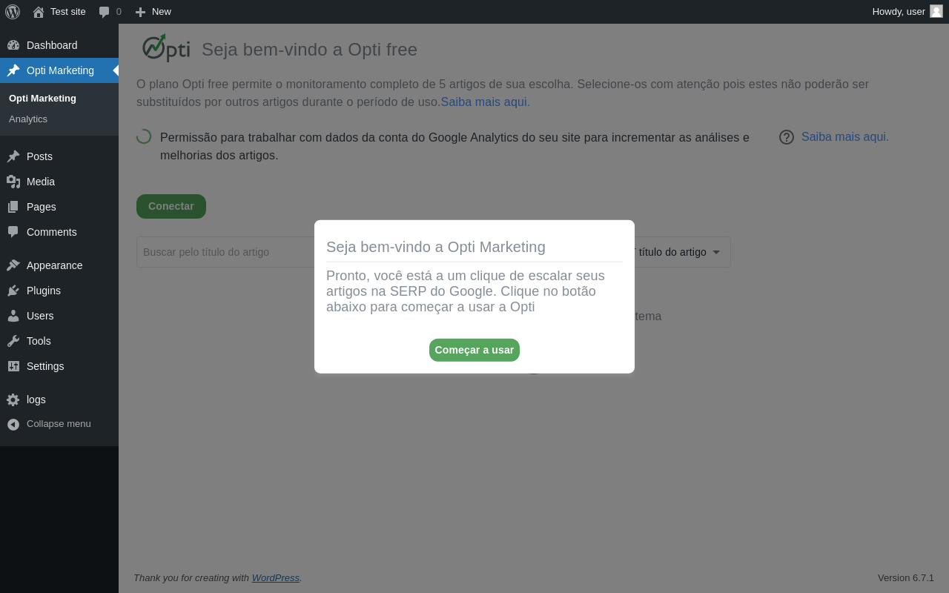
Task: Go to the Appearance menu
Action: coord(54,265)
